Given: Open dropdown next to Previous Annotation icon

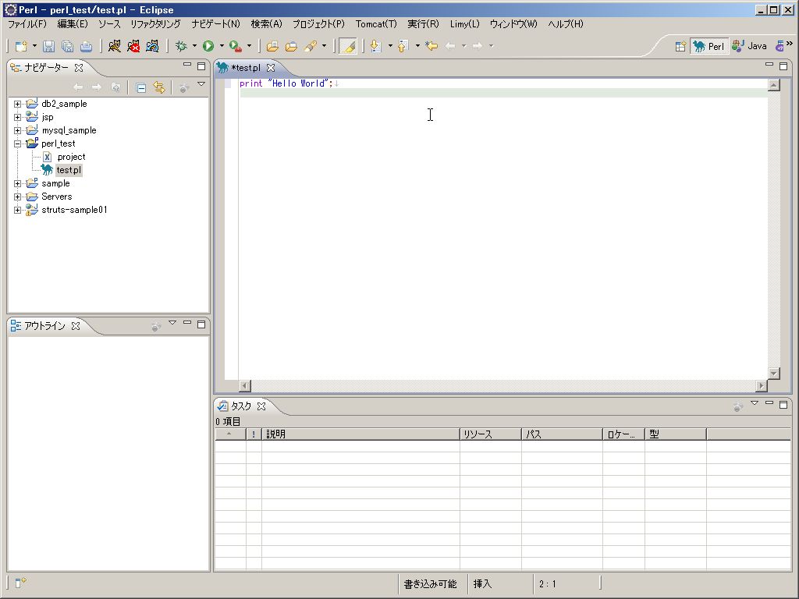Looking at the screenshot, I should (x=417, y=46).
